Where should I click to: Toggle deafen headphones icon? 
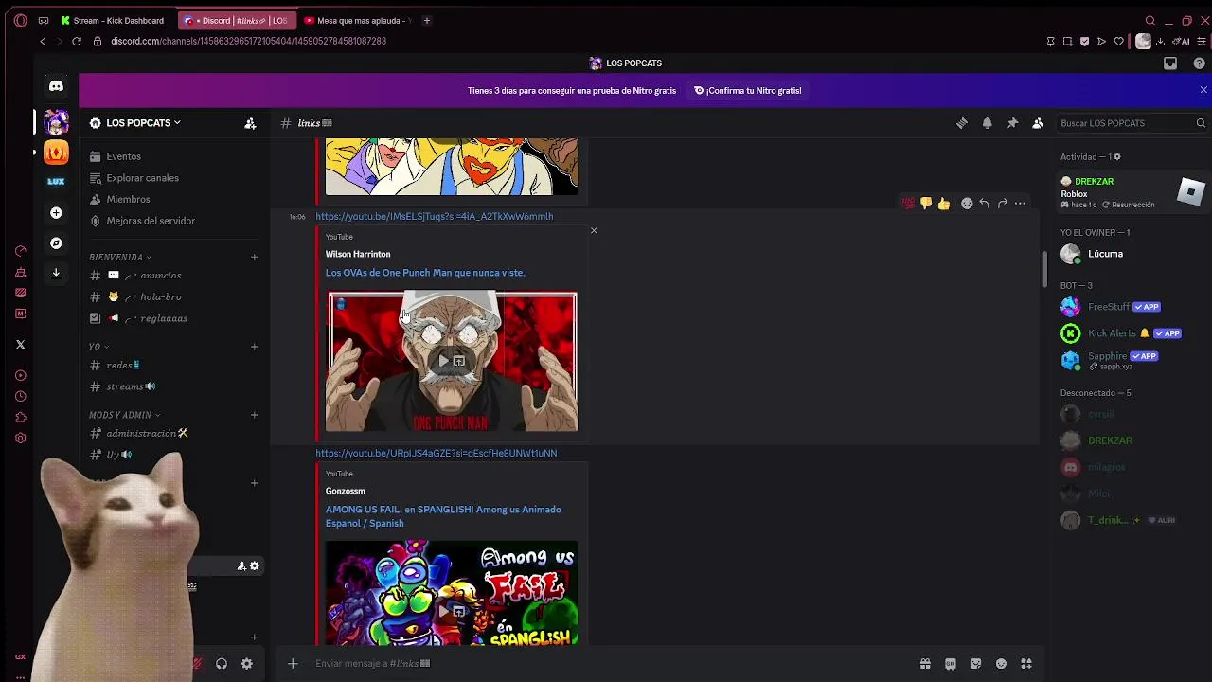[x=222, y=664]
